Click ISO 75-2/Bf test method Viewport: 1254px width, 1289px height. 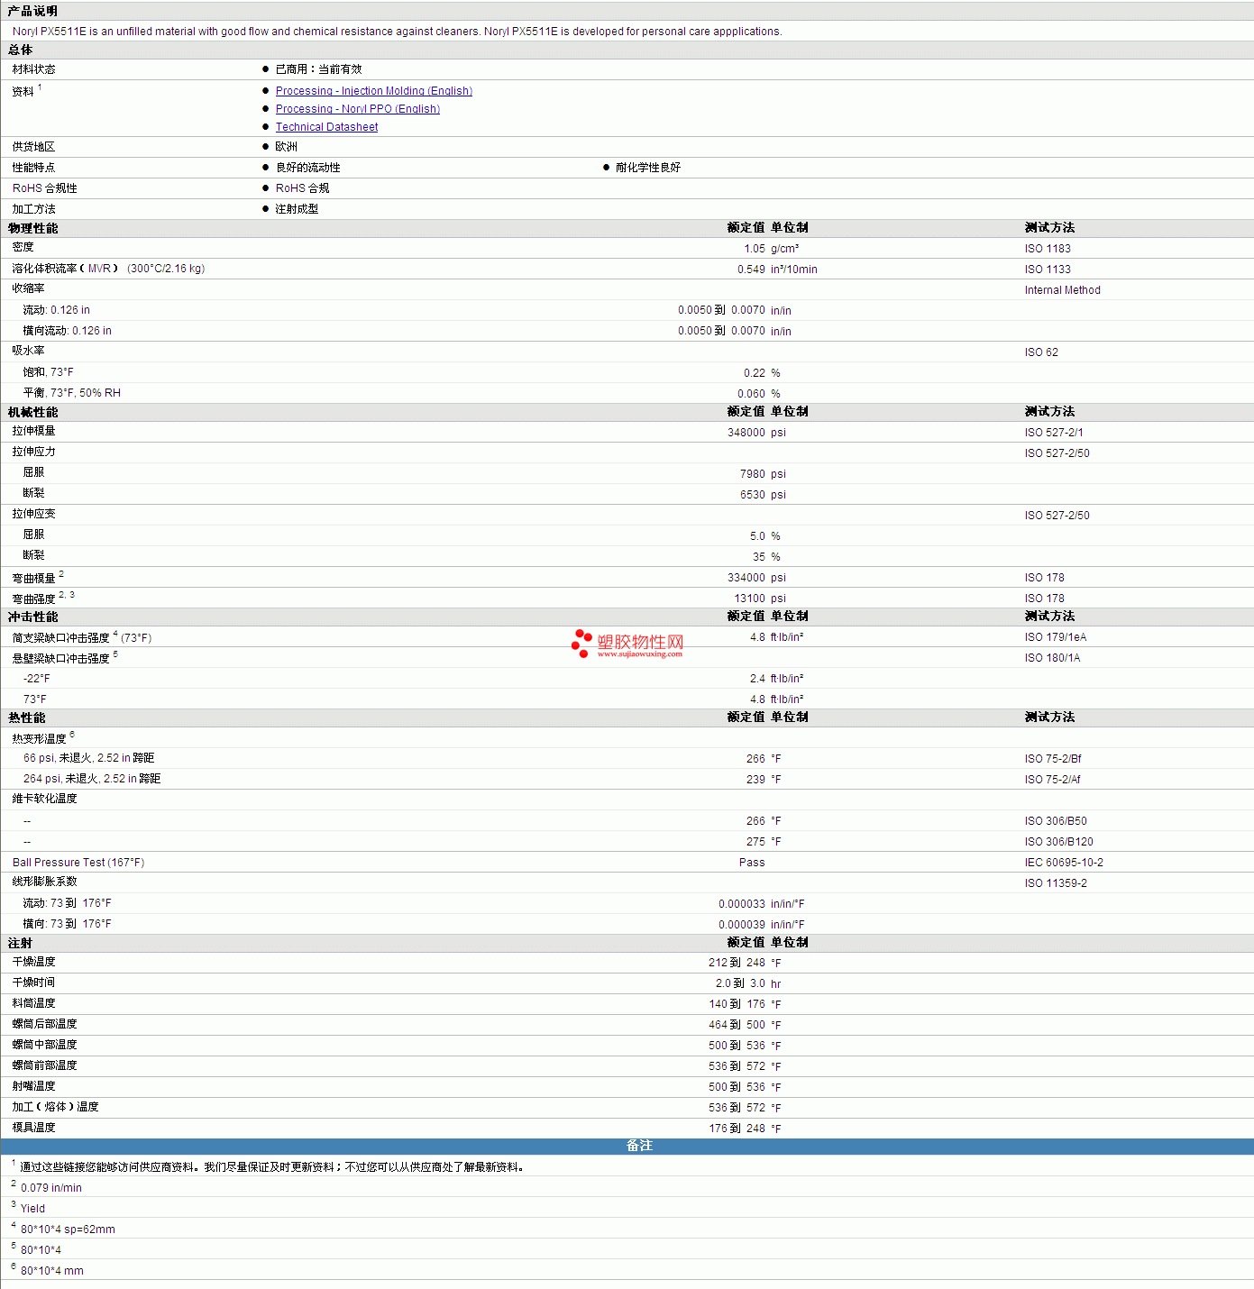click(x=1053, y=759)
